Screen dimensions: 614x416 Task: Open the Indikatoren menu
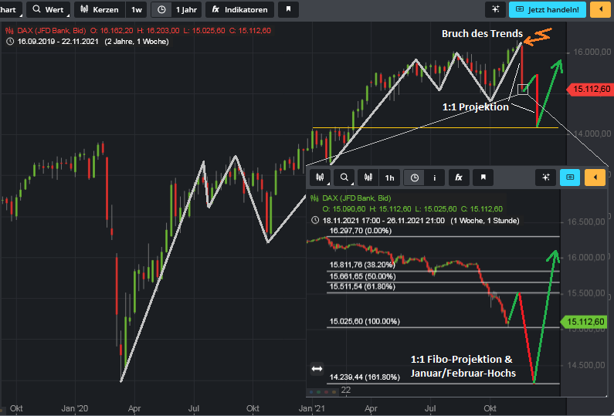(x=240, y=10)
